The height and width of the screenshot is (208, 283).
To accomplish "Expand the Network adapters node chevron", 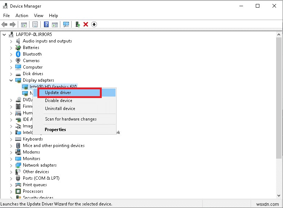I will pyautogui.click(x=11, y=166).
